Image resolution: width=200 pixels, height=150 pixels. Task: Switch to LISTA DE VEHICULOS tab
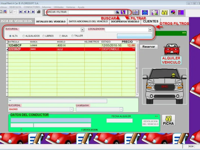tap(17, 21)
